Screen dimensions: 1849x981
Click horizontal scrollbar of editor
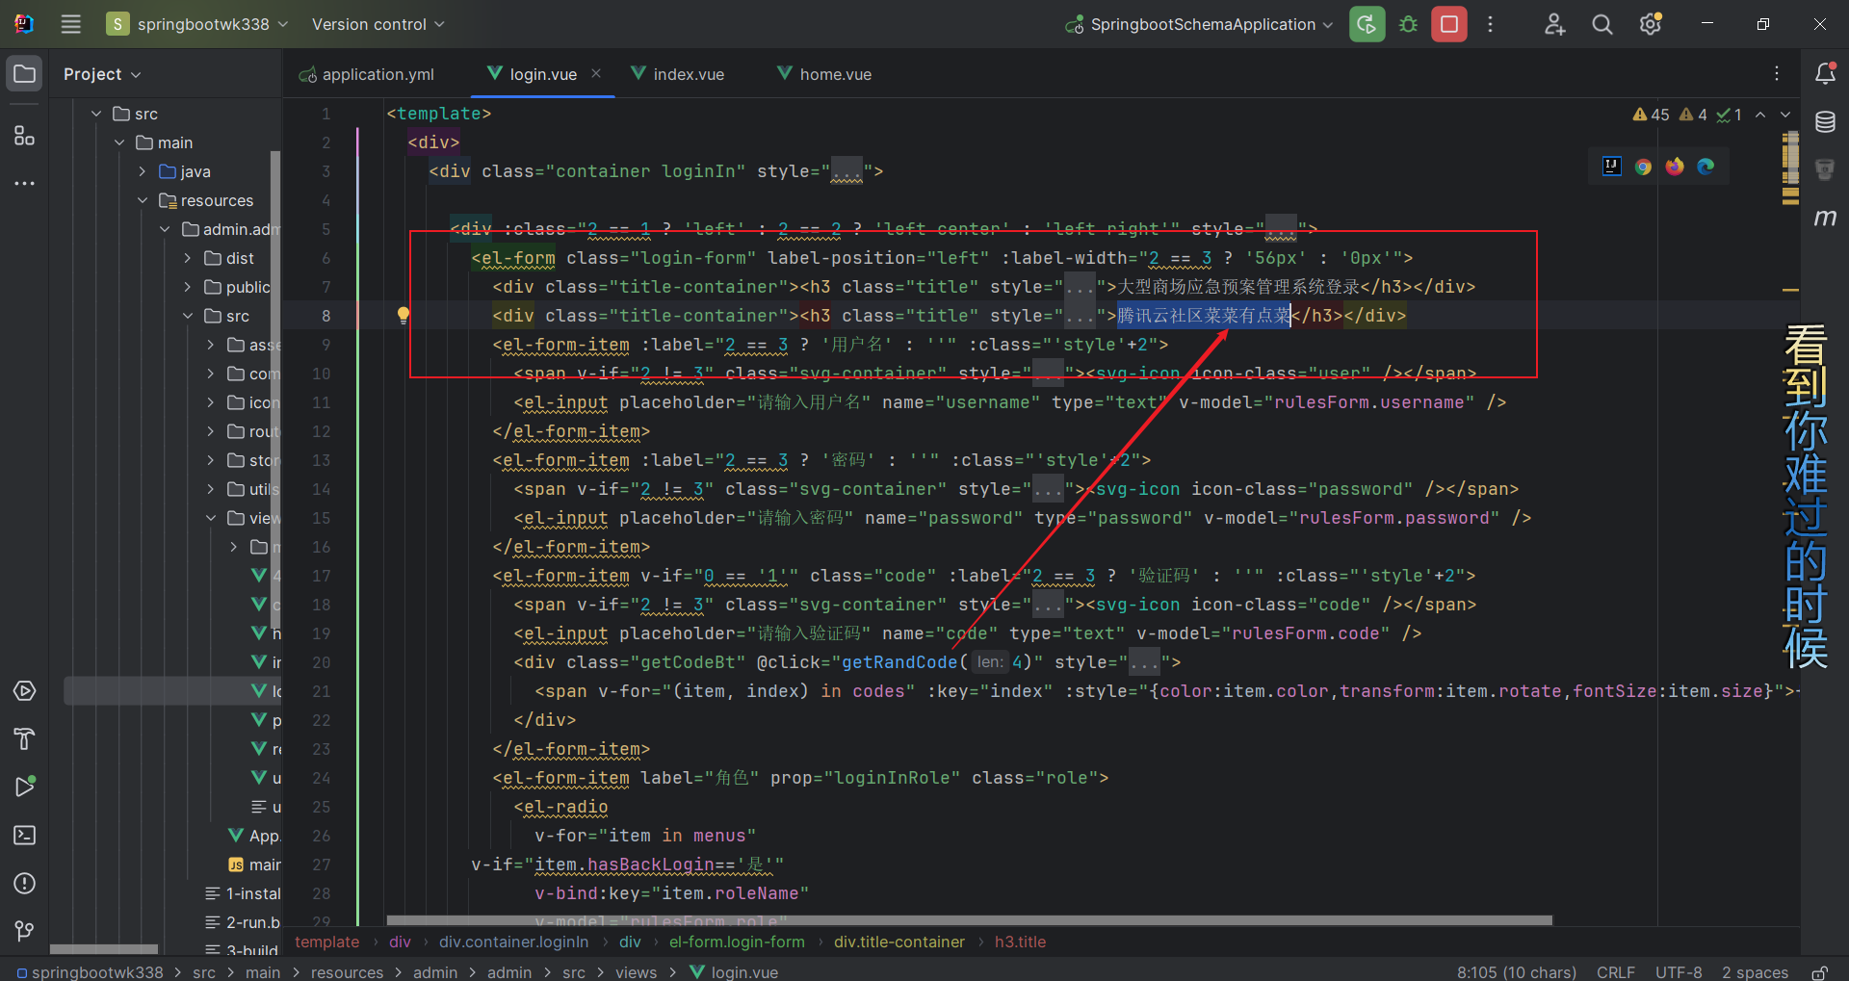click(x=969, y=920)
